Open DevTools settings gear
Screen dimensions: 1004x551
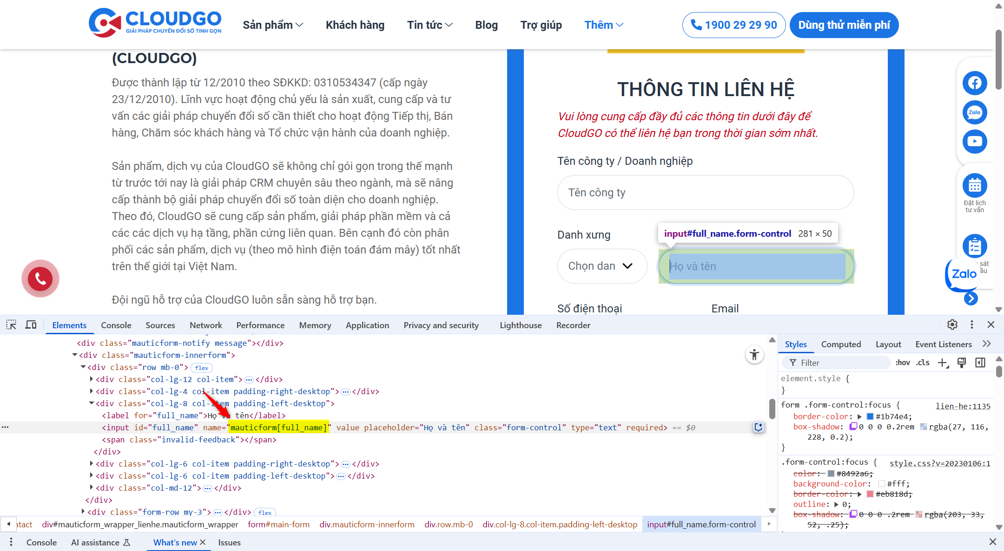coord(952,324)
